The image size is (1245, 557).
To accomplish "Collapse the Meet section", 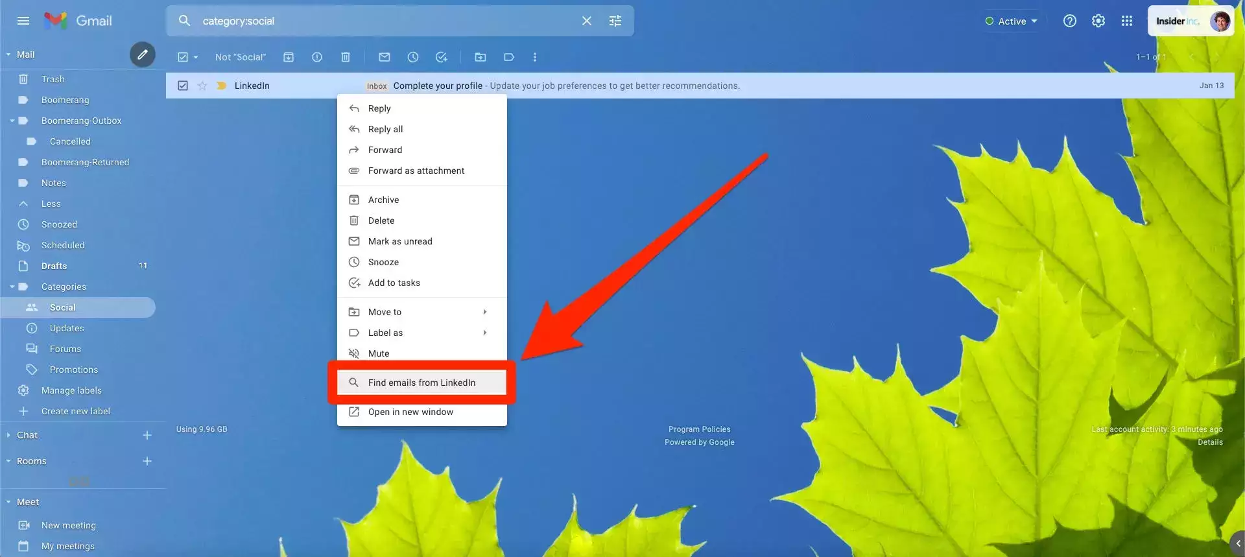I will (8, 502).
